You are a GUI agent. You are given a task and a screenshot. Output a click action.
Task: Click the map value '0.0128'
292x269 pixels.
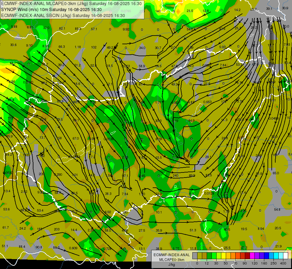pos(209,193)
